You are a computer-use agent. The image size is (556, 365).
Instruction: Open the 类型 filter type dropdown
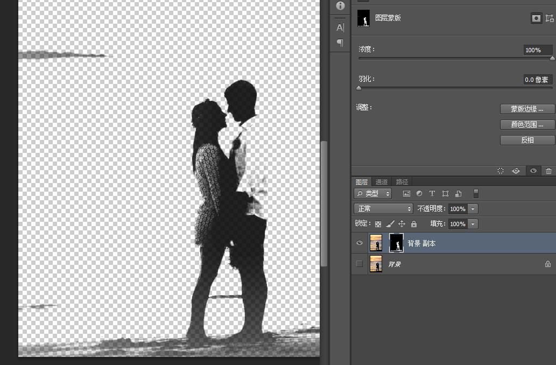pos(372,194)
